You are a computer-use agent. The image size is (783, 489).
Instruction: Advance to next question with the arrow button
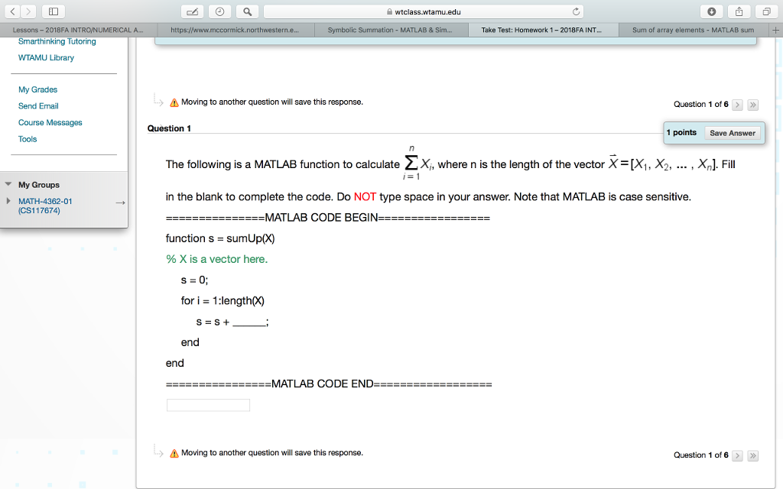(x=736, y=105)
